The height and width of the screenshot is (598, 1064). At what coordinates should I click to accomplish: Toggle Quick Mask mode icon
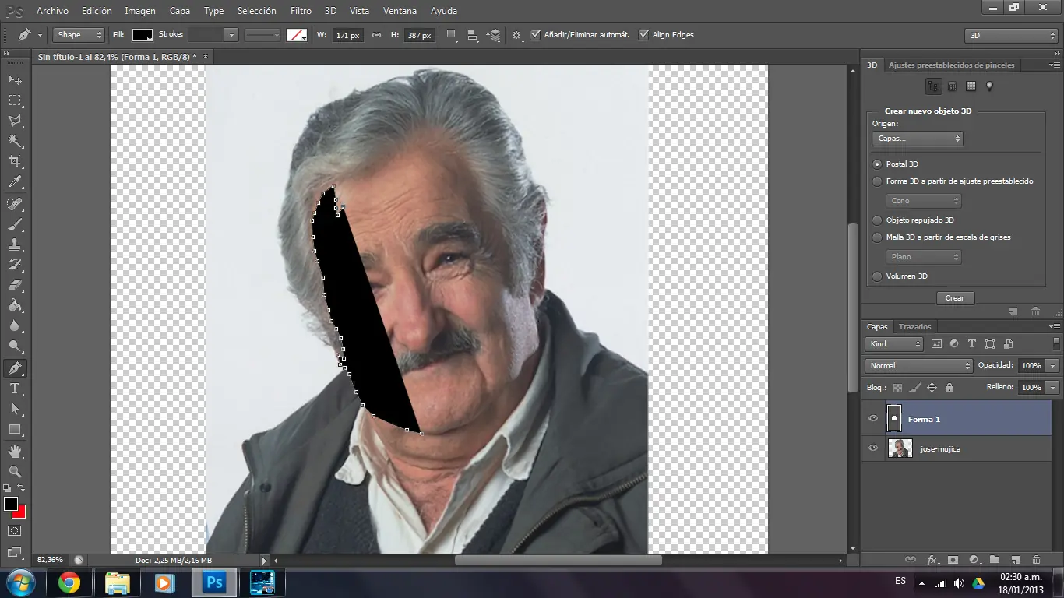(x=15, y=530)
